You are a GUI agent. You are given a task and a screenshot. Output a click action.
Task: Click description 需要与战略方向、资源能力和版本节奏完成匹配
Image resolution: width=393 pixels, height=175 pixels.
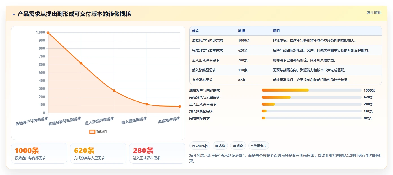tap(309, 70)
